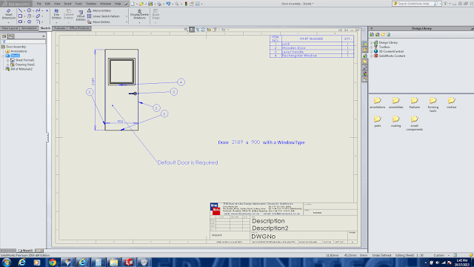Open the View menu
The height and width of the screenshot is (267, 474).
(x=57, y=4)
